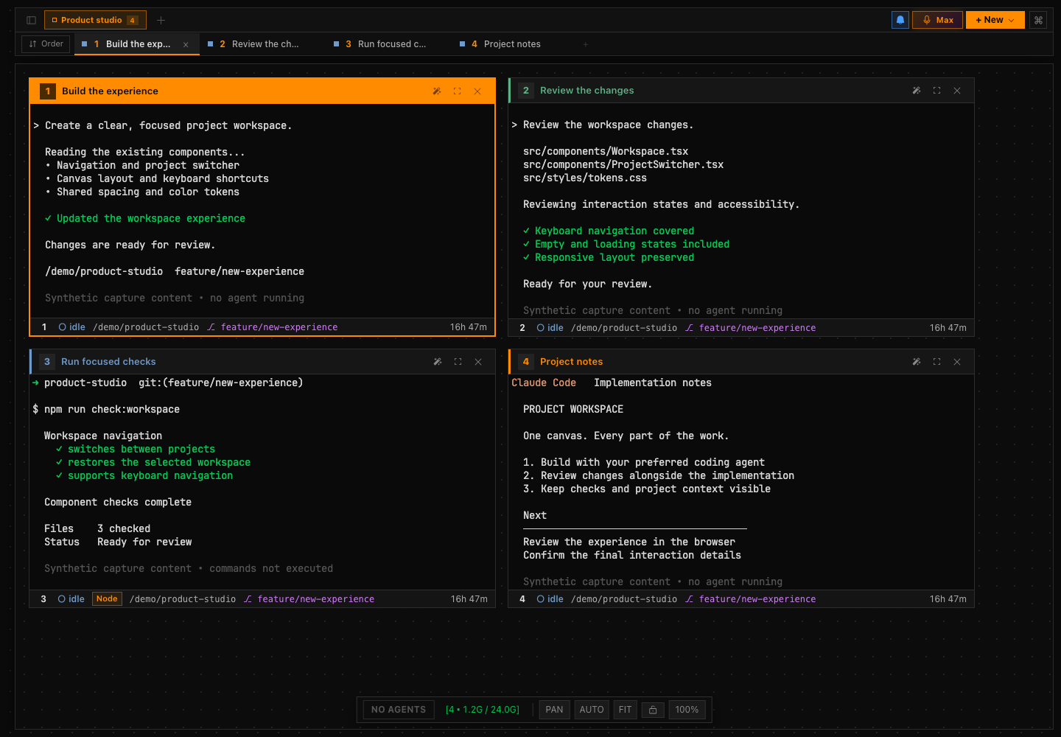Add a new tab after Project notes

click(586, 44)
